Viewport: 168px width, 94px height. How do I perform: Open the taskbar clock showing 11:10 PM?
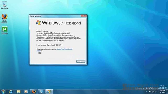coord(162,92)
